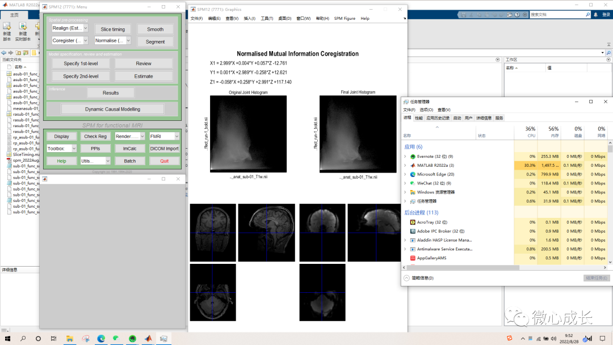Open the SPM Figure menu
The width and height of the screenshot is (613, 345).
pos(345,18)
